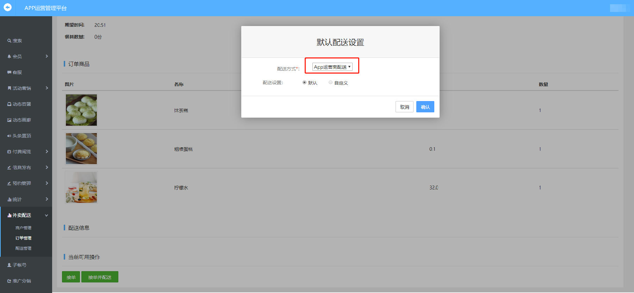Open the 配送方式 dropdown
The width and height of the screenshot is (634, 293).
(332, 67)
